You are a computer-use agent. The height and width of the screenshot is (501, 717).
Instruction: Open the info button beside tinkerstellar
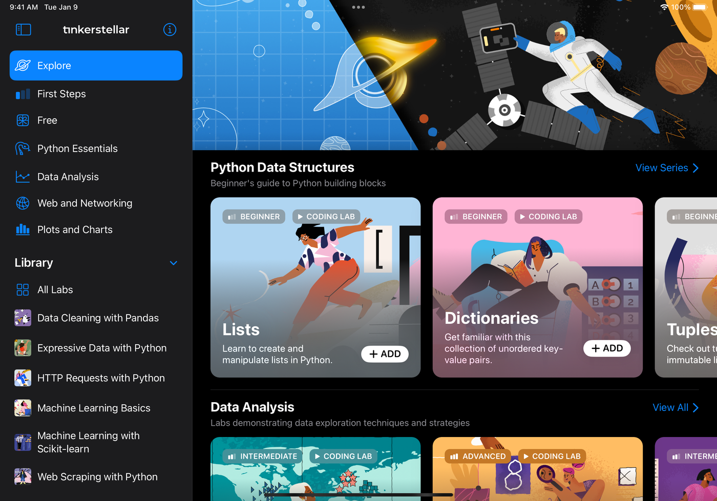tap(170, 30)
